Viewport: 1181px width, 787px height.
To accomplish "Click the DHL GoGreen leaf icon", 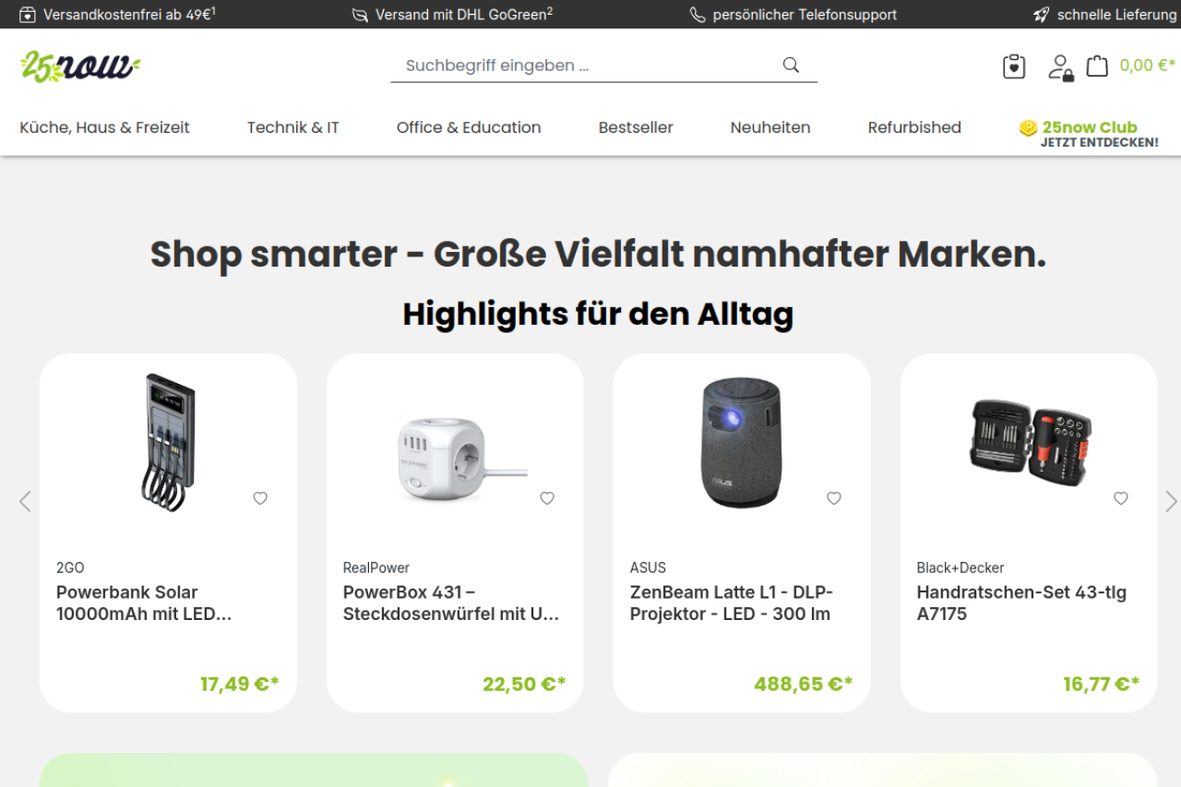I will click(360, 15).
